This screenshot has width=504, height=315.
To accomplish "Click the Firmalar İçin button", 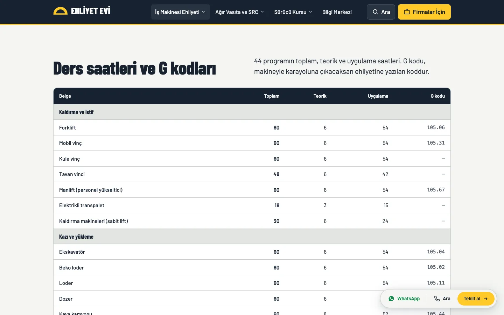I will pos(424,12).
